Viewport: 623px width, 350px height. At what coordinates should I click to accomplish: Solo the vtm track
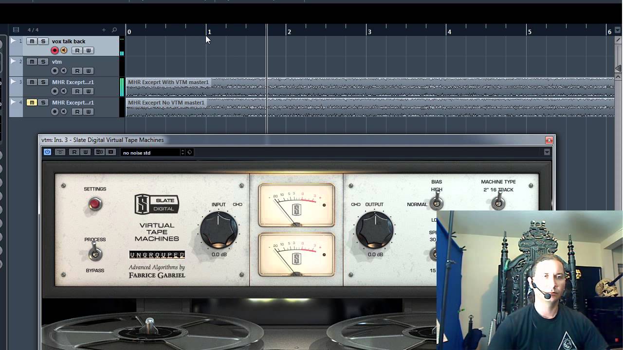(x=43, y=62)
